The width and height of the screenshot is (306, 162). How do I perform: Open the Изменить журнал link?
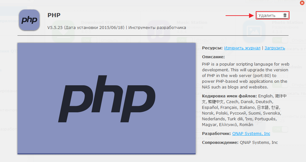point(242,48)
